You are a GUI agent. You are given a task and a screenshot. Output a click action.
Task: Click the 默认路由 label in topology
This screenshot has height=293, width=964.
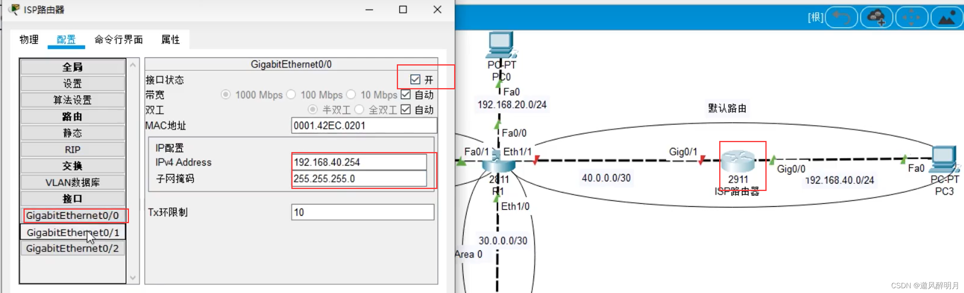(727, 108)
